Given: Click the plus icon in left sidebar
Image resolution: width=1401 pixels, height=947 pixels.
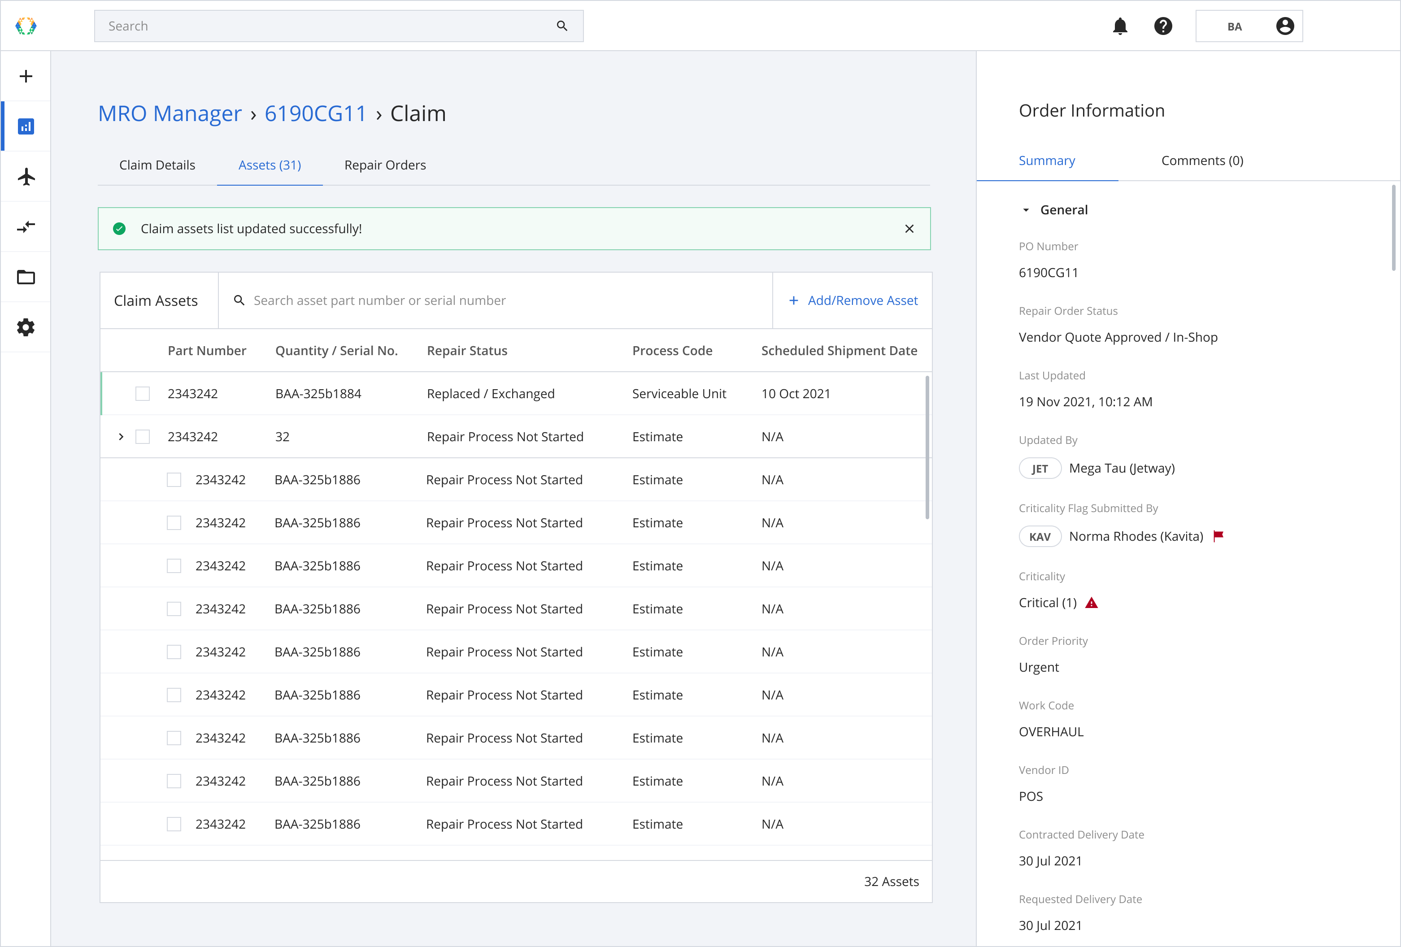Looking at the screenshot, I should coord(26,76).
